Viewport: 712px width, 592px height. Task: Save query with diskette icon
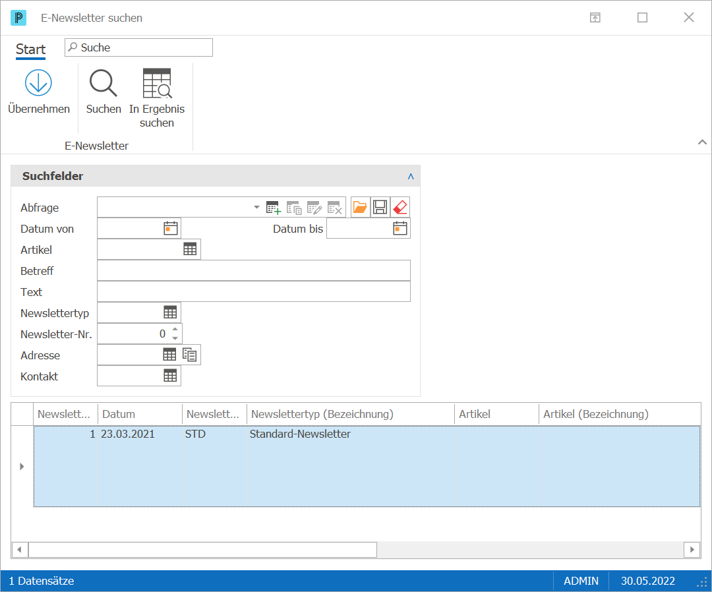pyautogui.click(x=380, y=207)
